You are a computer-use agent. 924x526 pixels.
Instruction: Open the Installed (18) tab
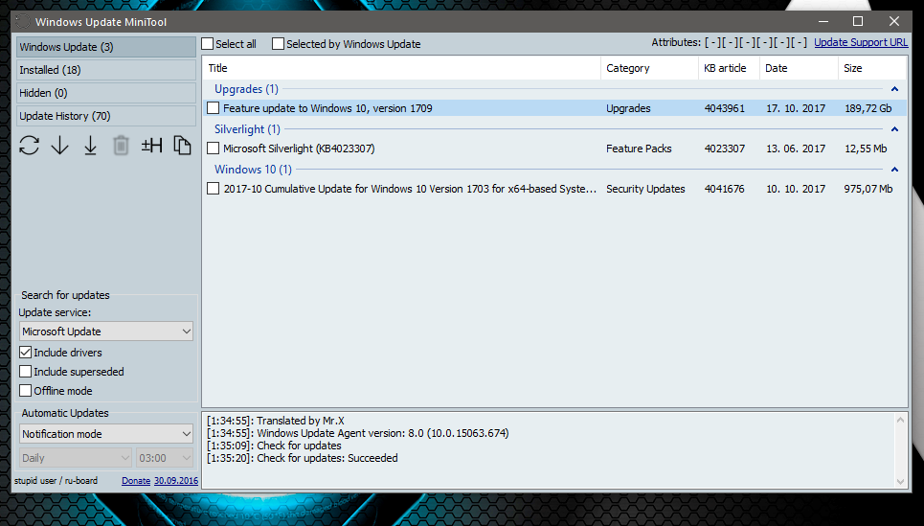tap(106, 70)
